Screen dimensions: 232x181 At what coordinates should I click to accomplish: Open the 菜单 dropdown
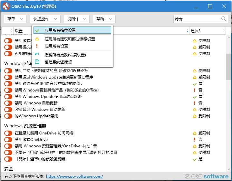point(15,19)
